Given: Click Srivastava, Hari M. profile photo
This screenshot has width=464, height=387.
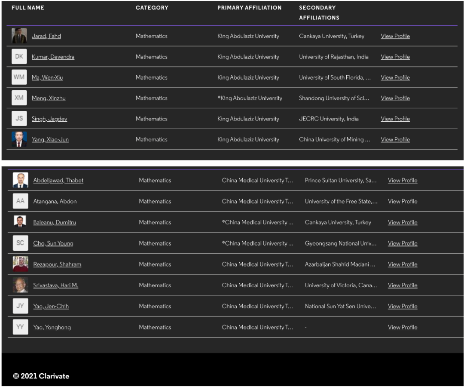Looking at the screenshot, I should (x=21, y=285).
